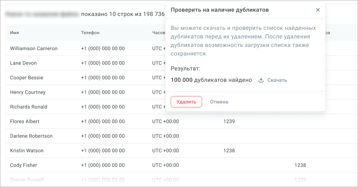Click the download icon next to Скачать

261,80
